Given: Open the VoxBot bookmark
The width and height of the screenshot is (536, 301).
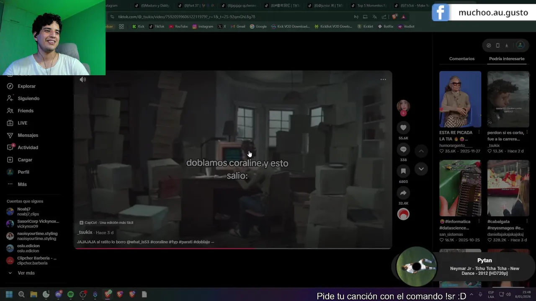Looking at the screenshot, I should 406,26.
